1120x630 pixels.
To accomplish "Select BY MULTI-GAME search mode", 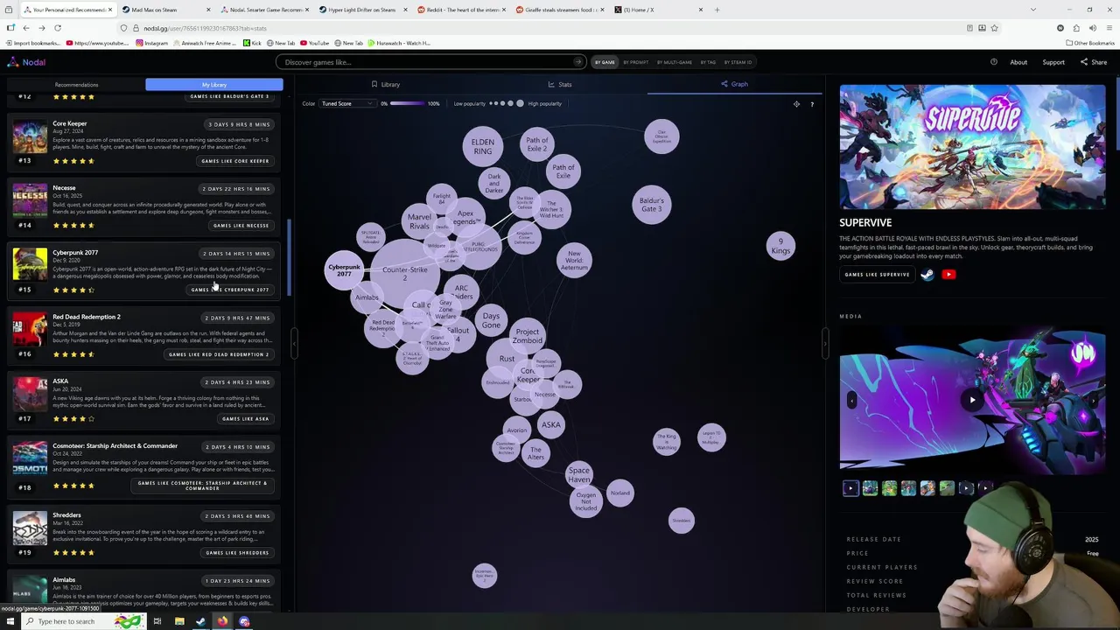I will coord(675,62).
